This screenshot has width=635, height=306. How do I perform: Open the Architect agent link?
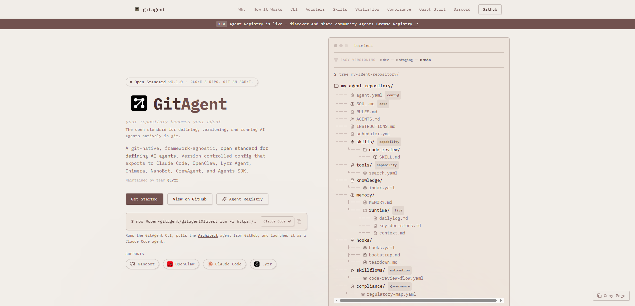208,235
